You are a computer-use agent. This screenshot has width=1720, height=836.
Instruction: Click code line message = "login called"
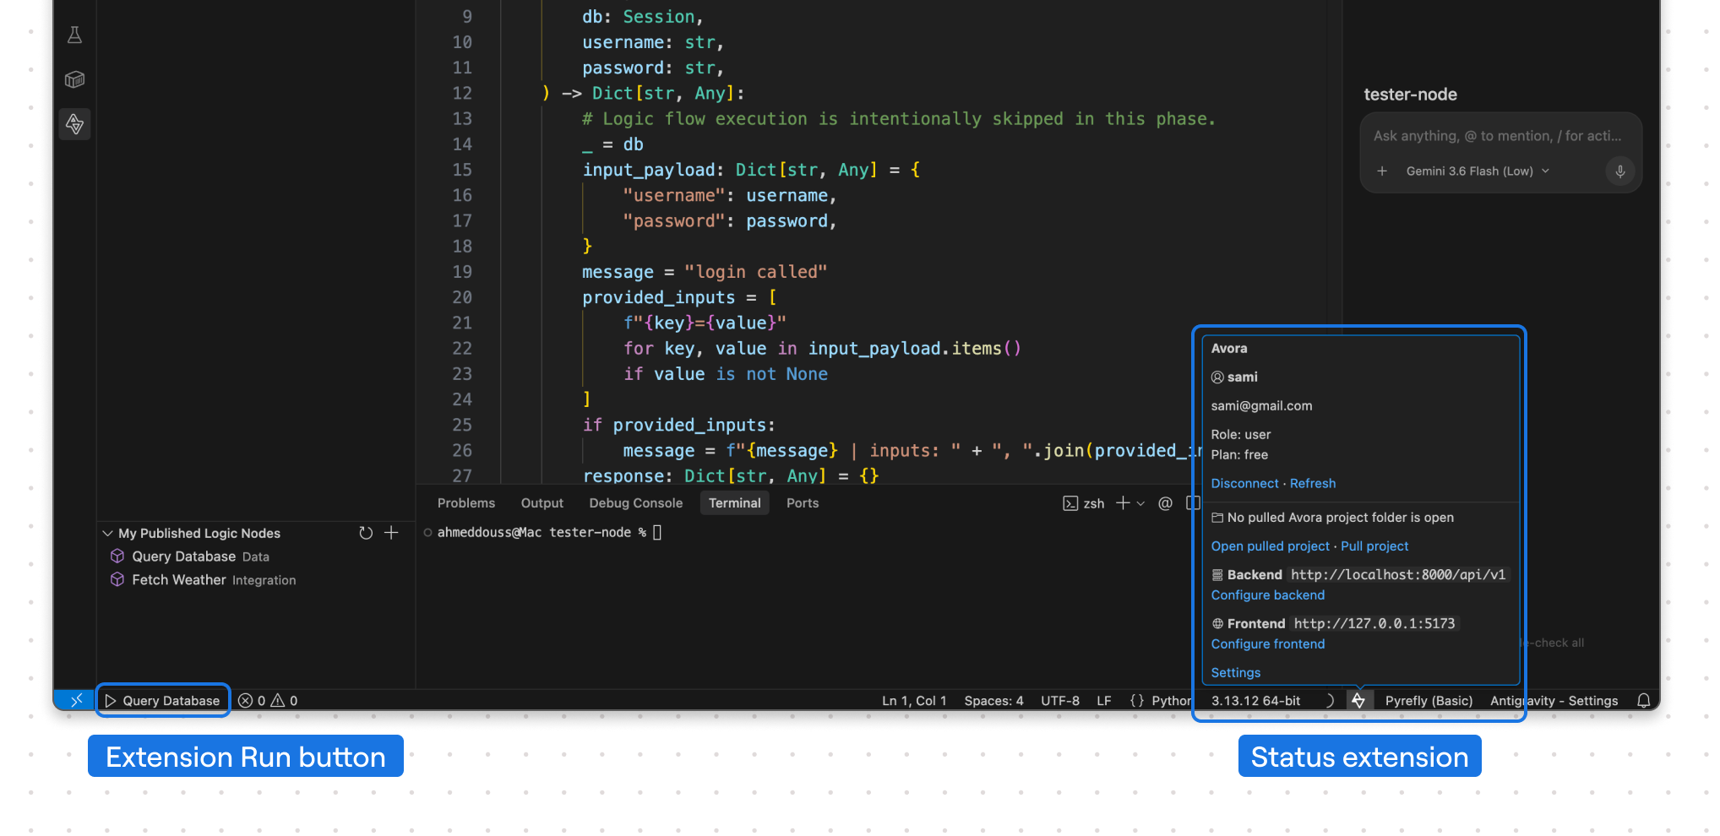click(x=705, y=272)
